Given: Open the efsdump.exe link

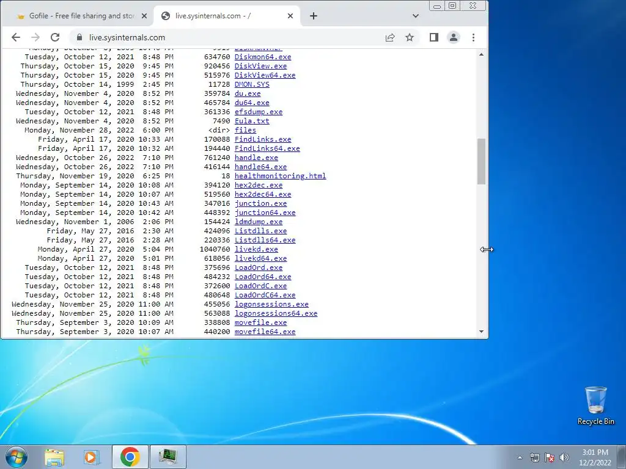Looking at the screenshot, I should 259,112.
